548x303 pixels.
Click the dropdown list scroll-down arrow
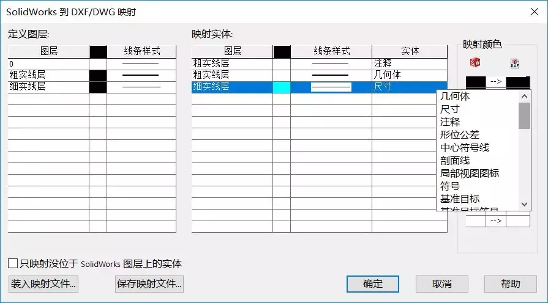(x=524, y=204)
